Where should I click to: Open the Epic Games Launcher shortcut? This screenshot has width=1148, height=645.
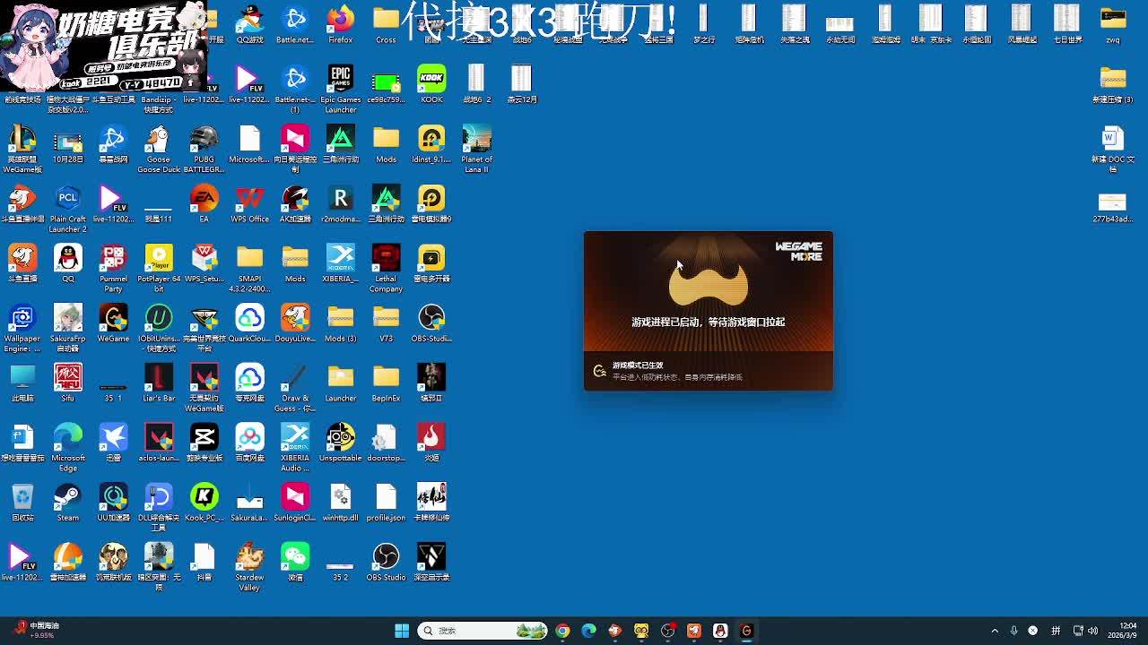pyautogui.click(x=340, y=81)
